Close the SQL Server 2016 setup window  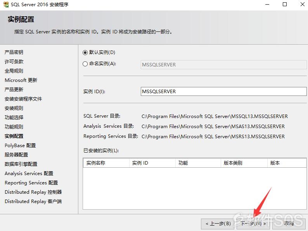click(x=303, y=4)
